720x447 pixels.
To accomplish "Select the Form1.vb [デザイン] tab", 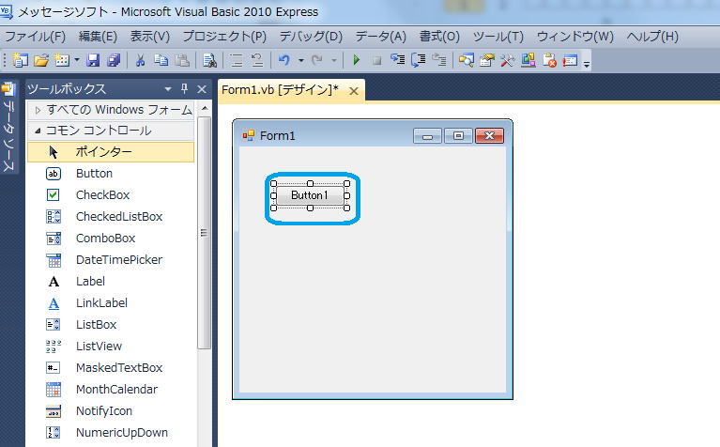I will (x=280, y=89).
